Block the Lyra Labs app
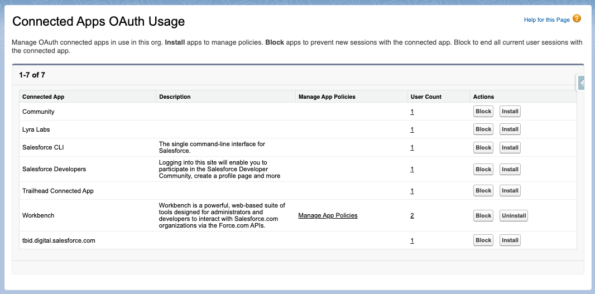Image resolution: width=595 pixels, height=294 pixels. 483,129
